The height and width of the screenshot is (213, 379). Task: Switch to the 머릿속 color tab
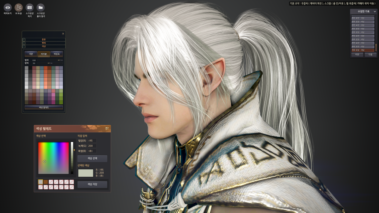click(x=57, y=54)
